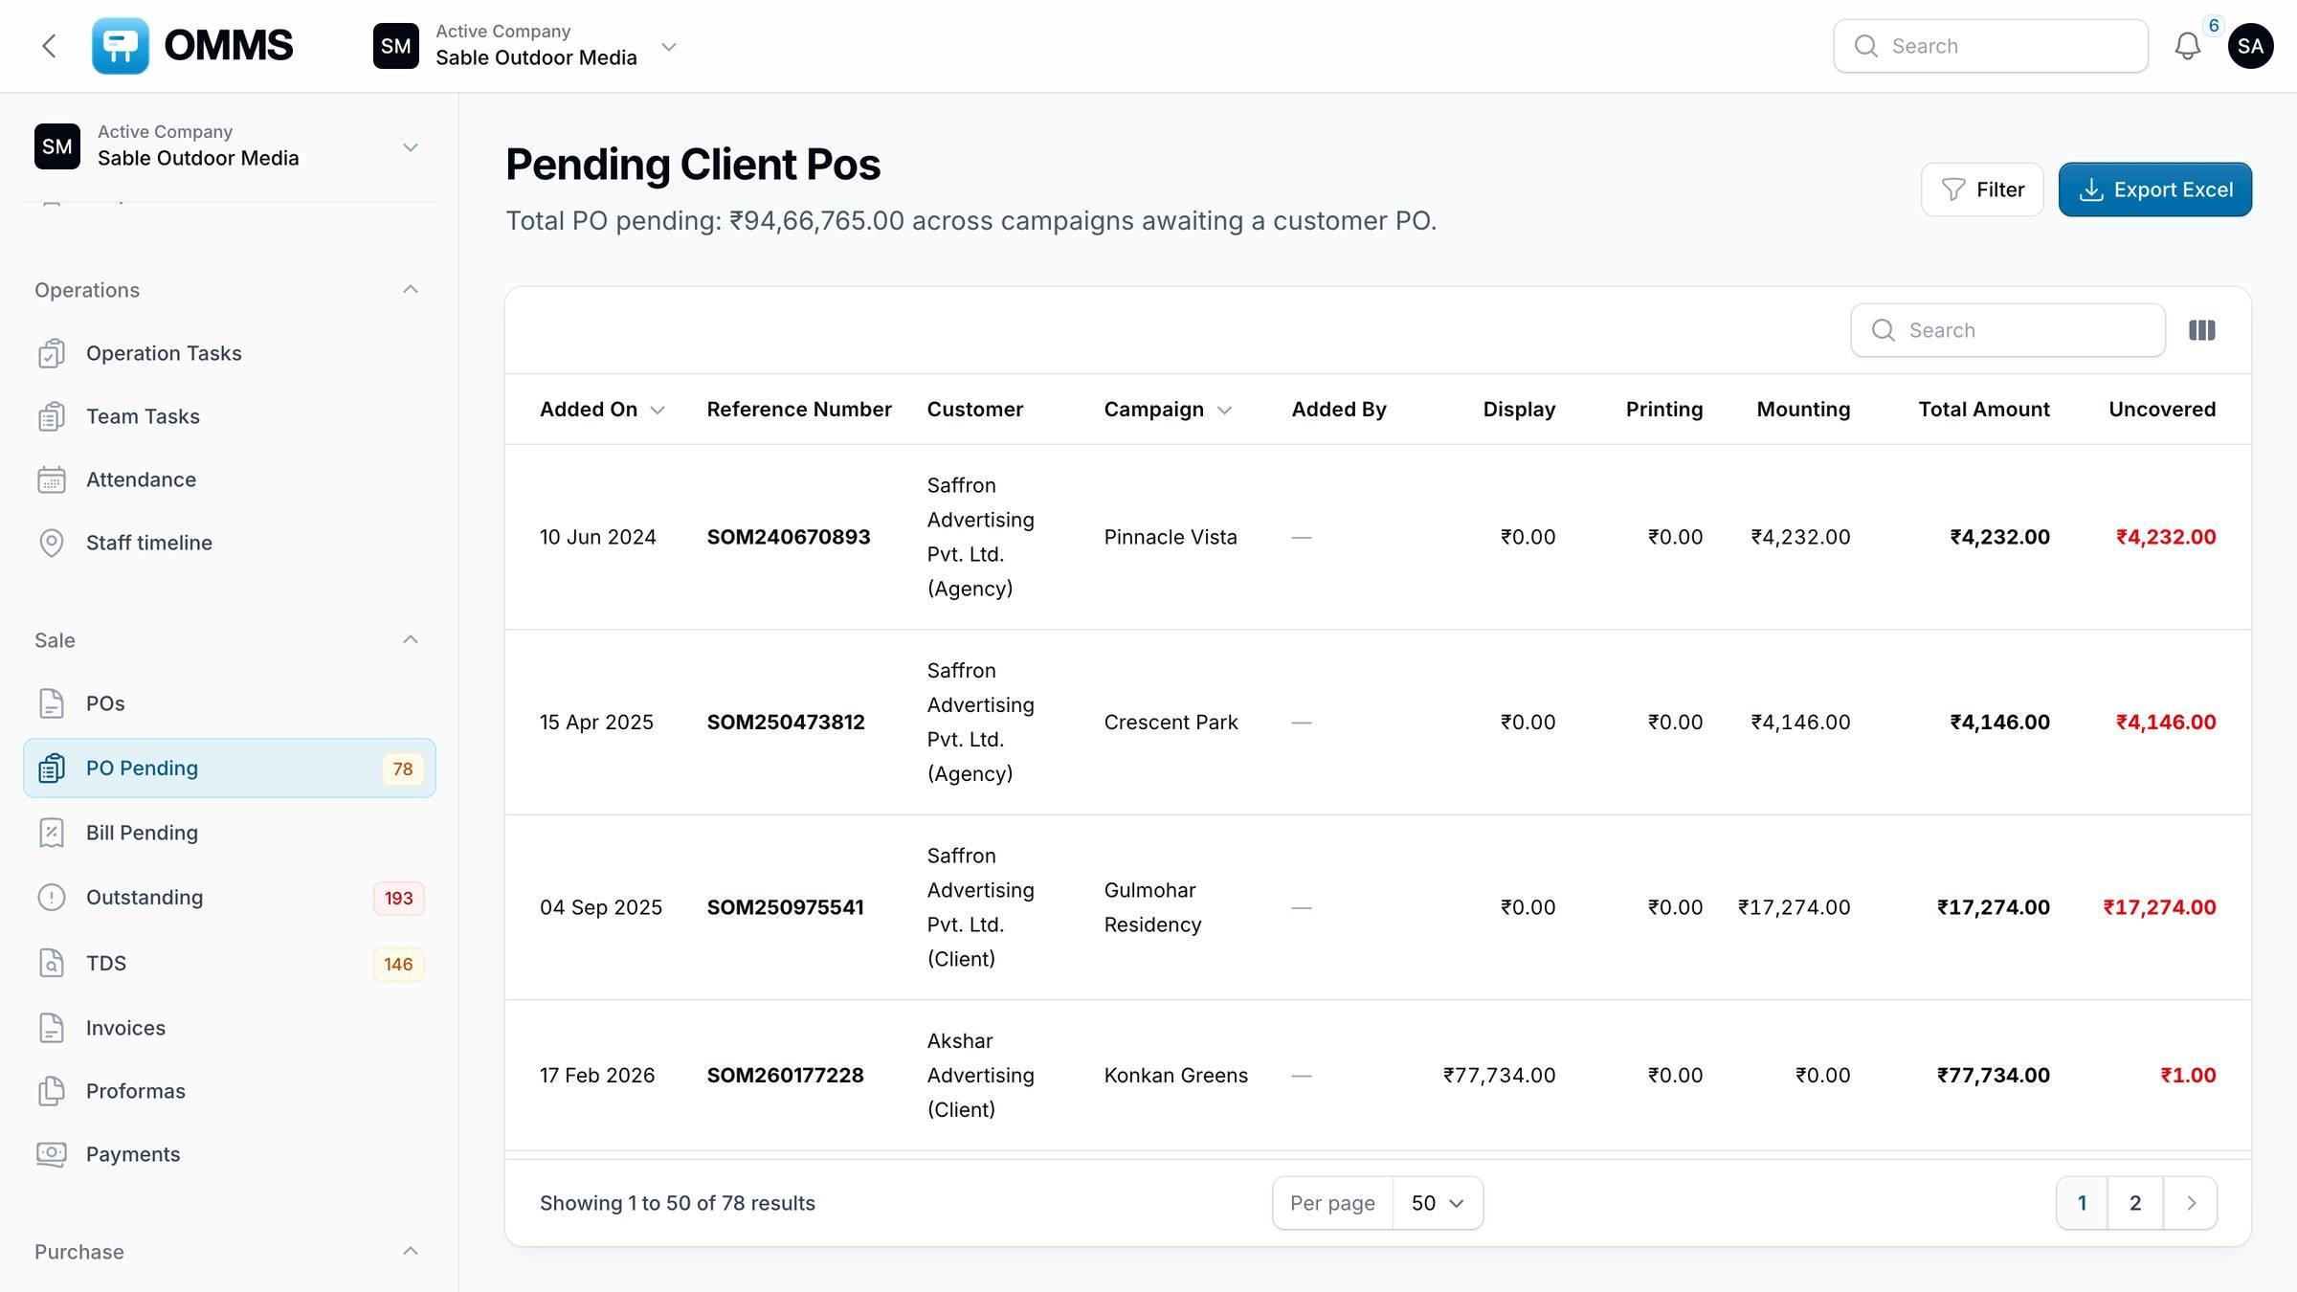Click the 193 badge on Outstanding
The width and height of the screenshot is (2297, 1292).
pyautogui.click(x=399, y=898)
